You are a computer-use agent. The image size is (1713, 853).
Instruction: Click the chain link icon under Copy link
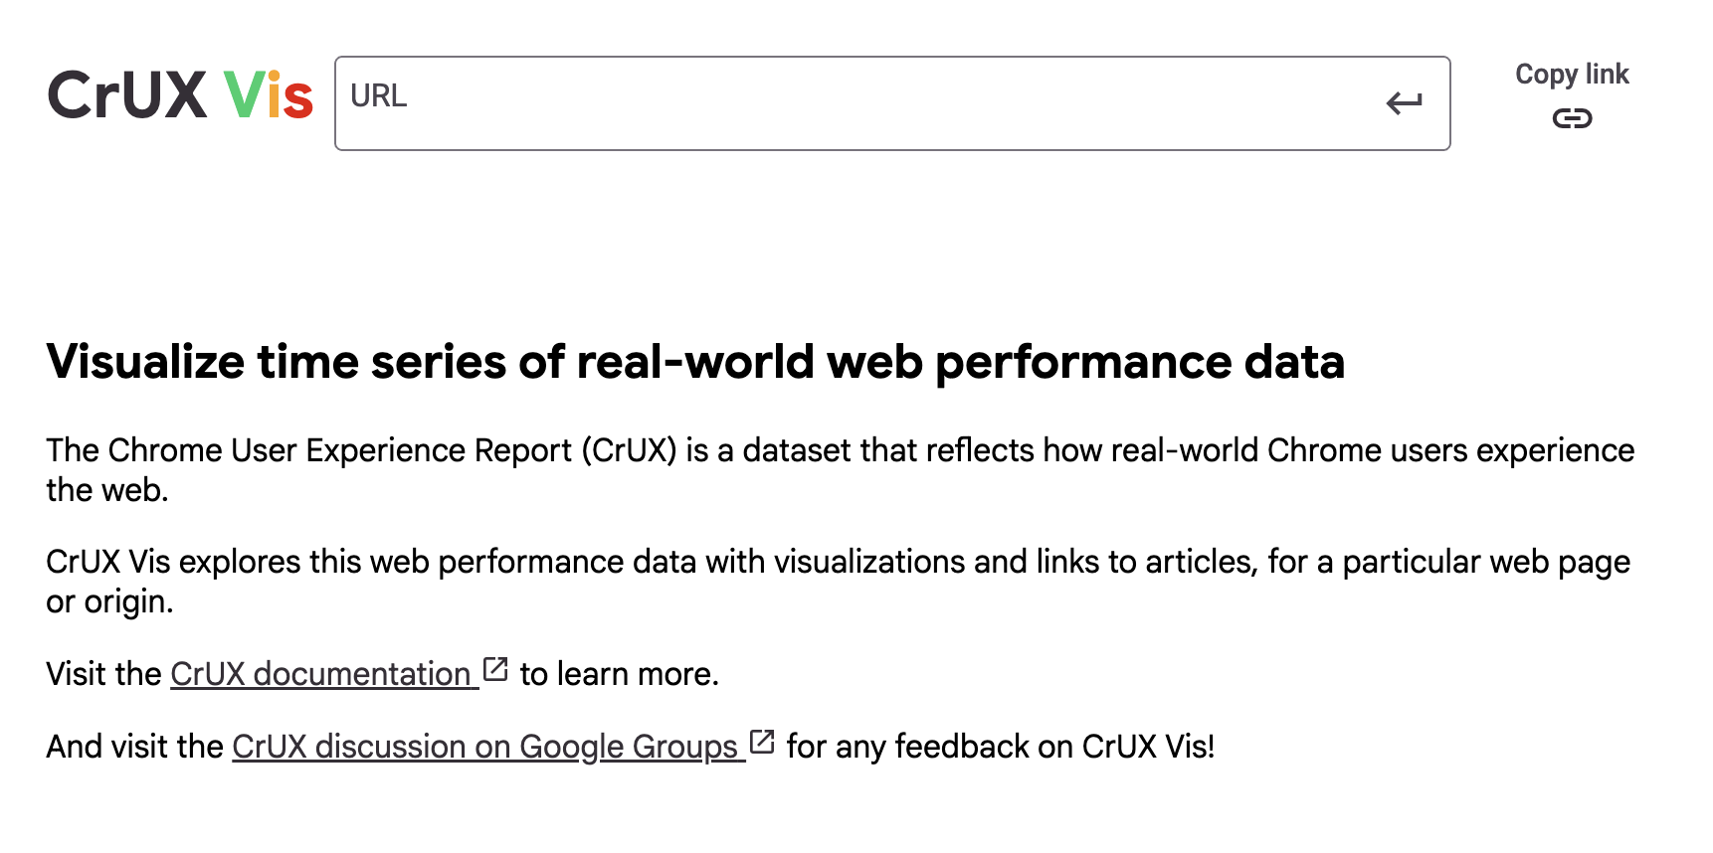pos(1572,119)
